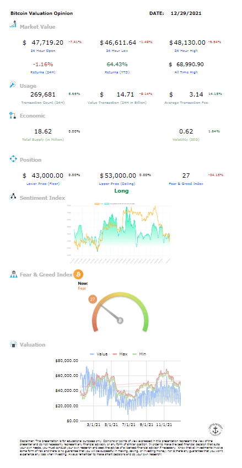Click the anchor logo near the disclaimer
242x468 pixels.
point(215,430)
